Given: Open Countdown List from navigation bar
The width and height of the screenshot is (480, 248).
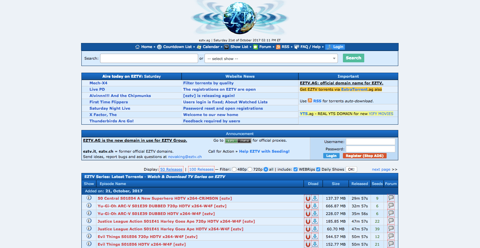Looking at the screenshot, I should [x=174, y=47].
